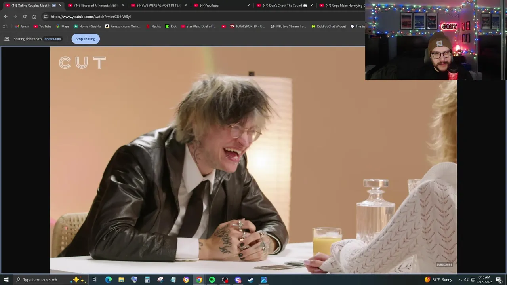
Task: Open the Photos taskbar icon
Action: point(264,280)
